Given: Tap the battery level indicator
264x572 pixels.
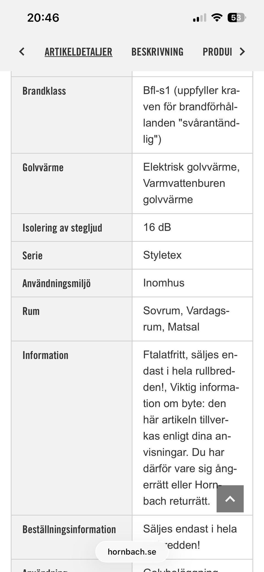Looking at the screenshot, I should (x=236, y=18).
